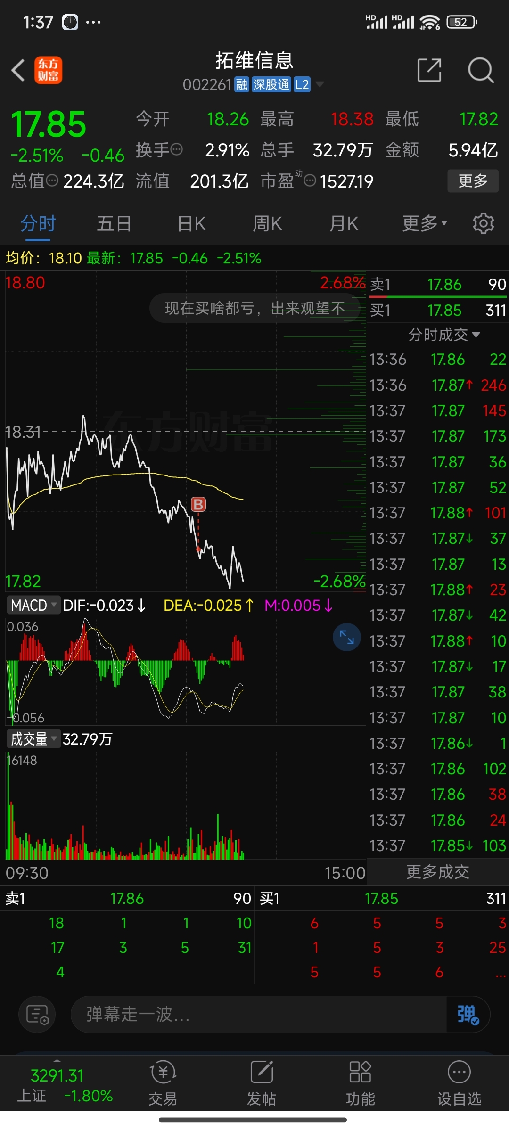Open MACD indicator selector
The width and height of the screenshot is (509, 1131).
coord(33,605)
